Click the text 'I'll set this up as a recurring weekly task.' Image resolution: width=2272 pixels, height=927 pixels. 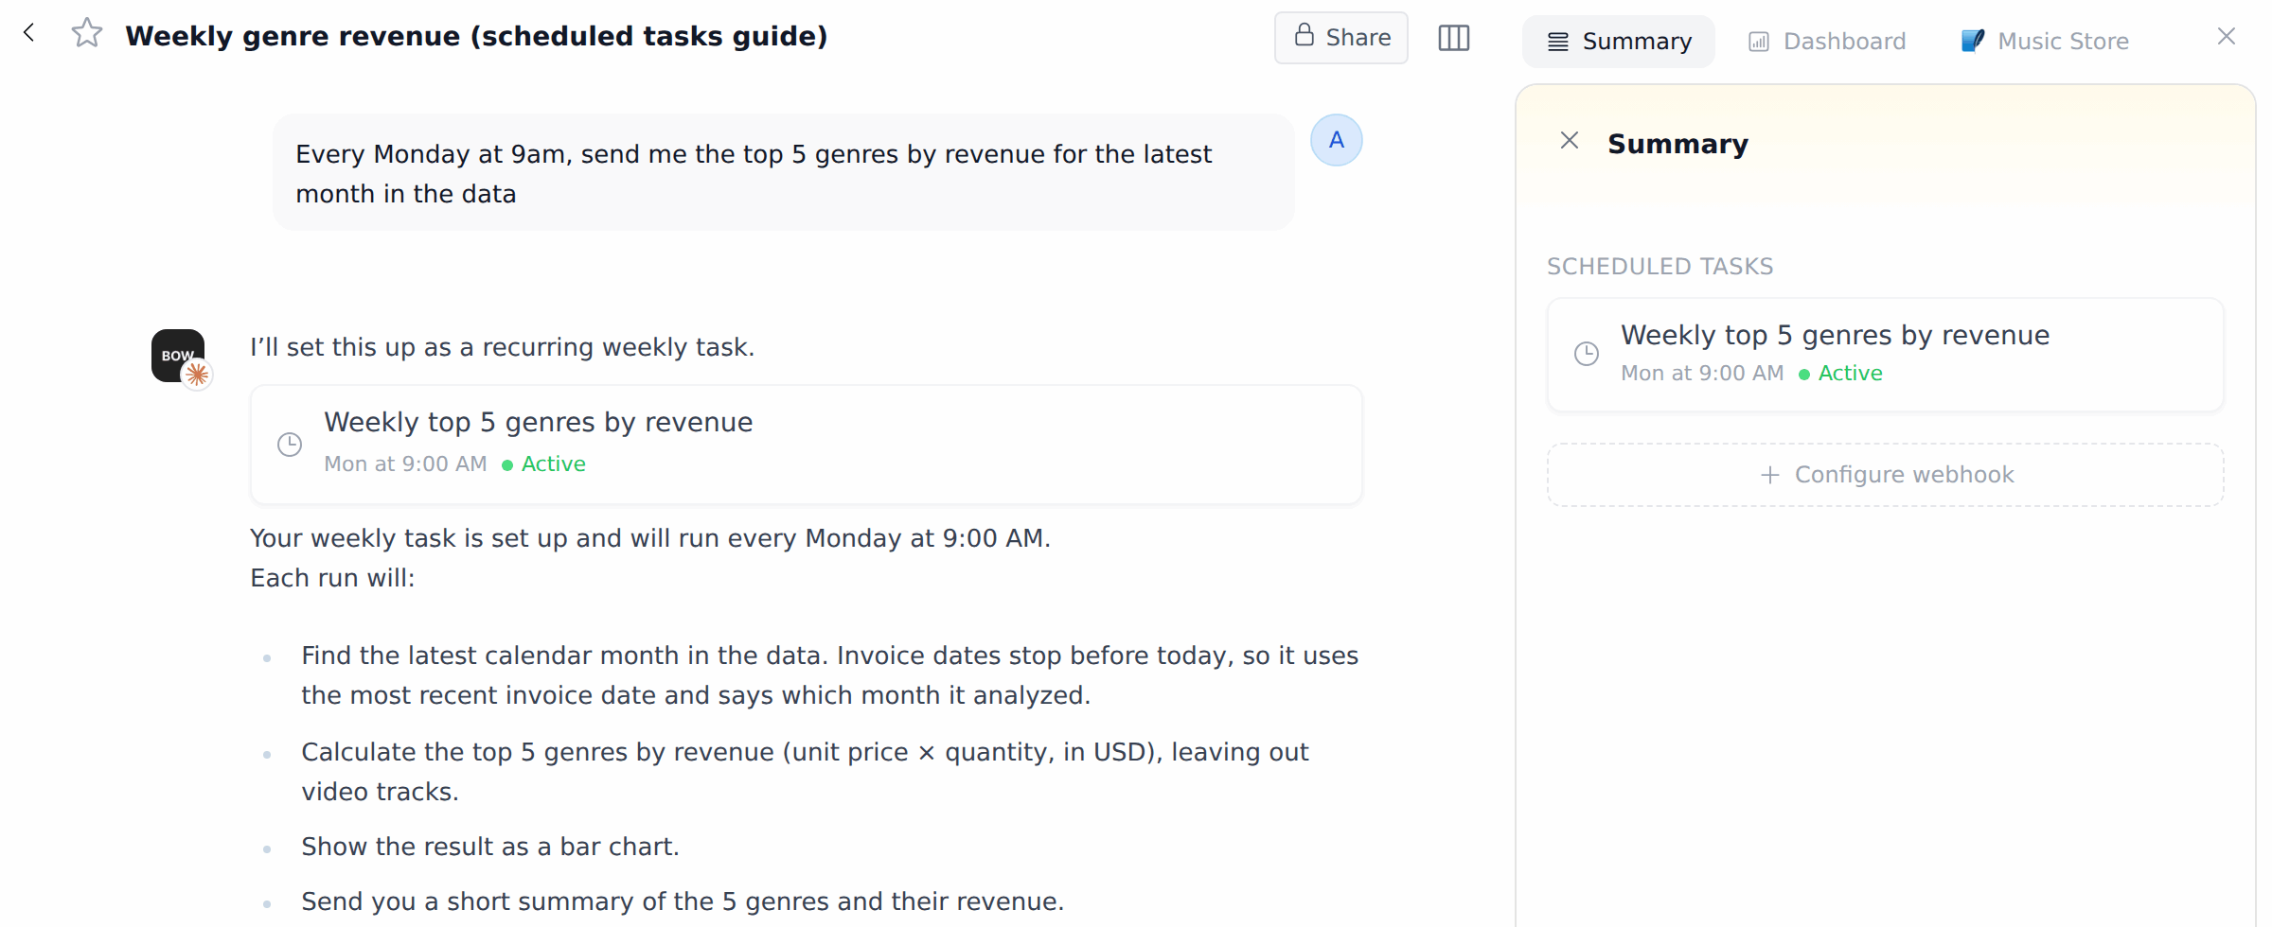(x=502, y=347)
